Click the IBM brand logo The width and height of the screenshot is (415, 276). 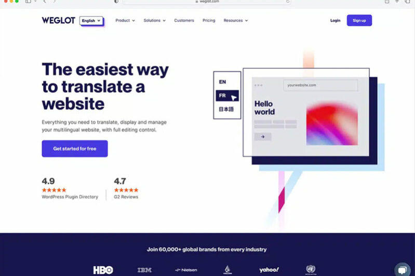click(x=144, y=270)
